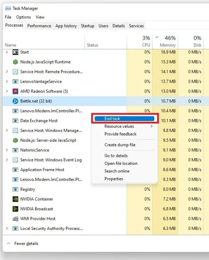Select the Processes tab
This screenshot has width=209, height=260.
pyautogui.click(x=14, y=25)
